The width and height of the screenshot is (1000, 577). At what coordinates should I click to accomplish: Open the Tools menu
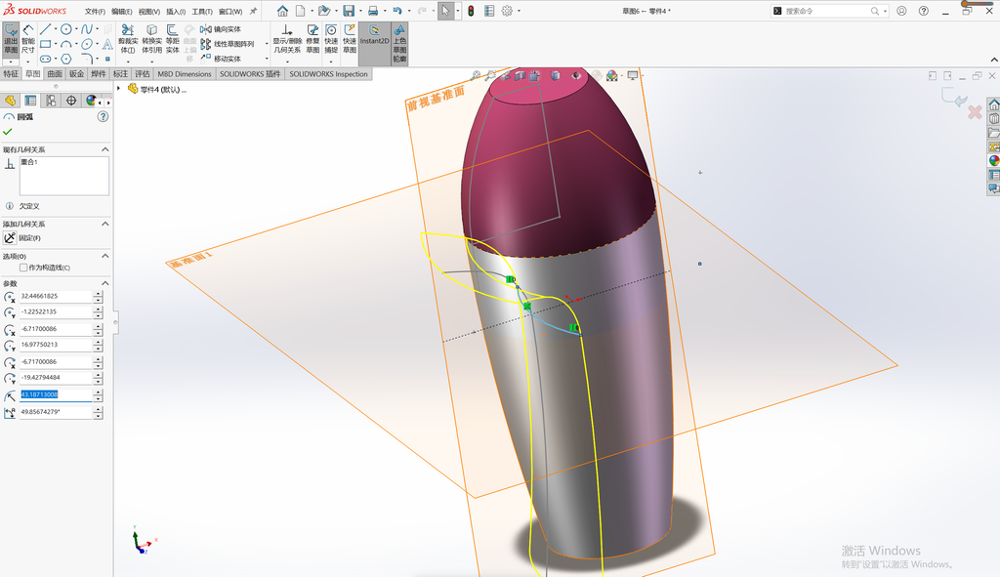(201, 12)
